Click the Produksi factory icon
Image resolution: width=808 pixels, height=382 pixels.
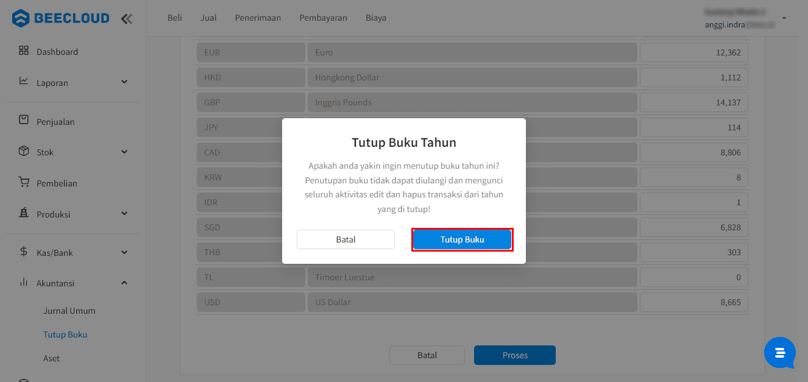click(x=24, y=213)
